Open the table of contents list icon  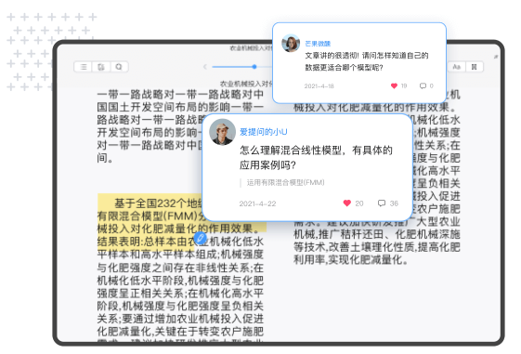(x=83, y=67)
